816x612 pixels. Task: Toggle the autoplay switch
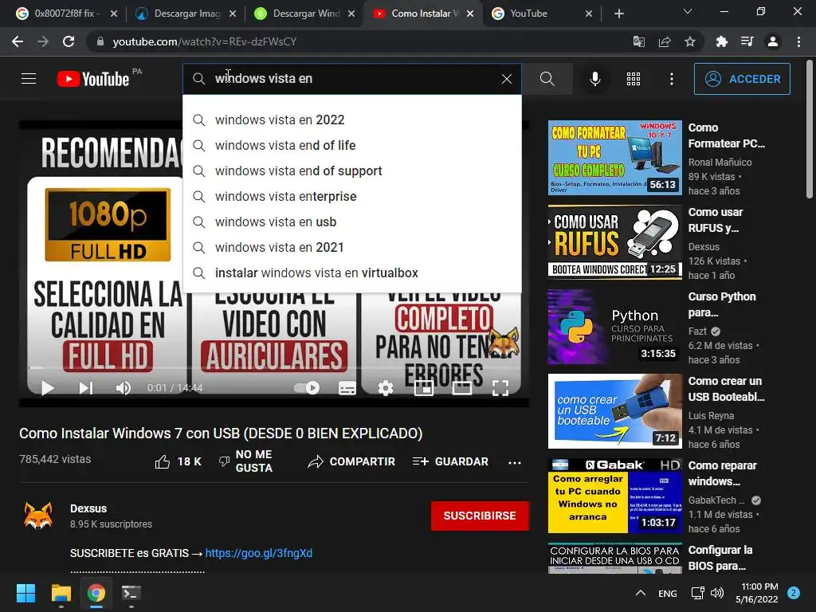point(307,388)
